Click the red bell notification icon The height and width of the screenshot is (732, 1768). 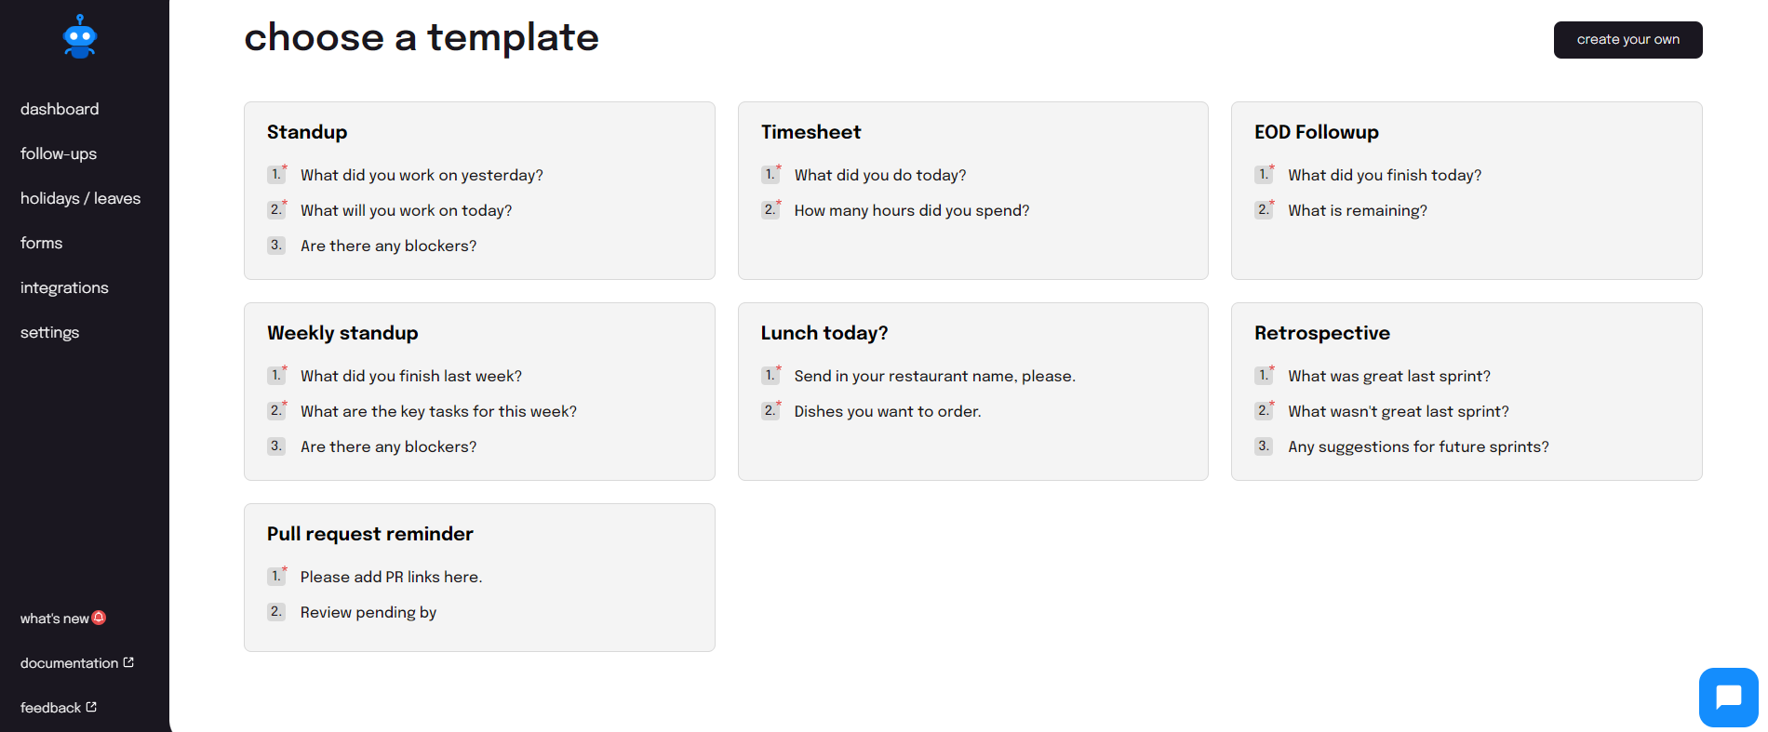point(100,618)
